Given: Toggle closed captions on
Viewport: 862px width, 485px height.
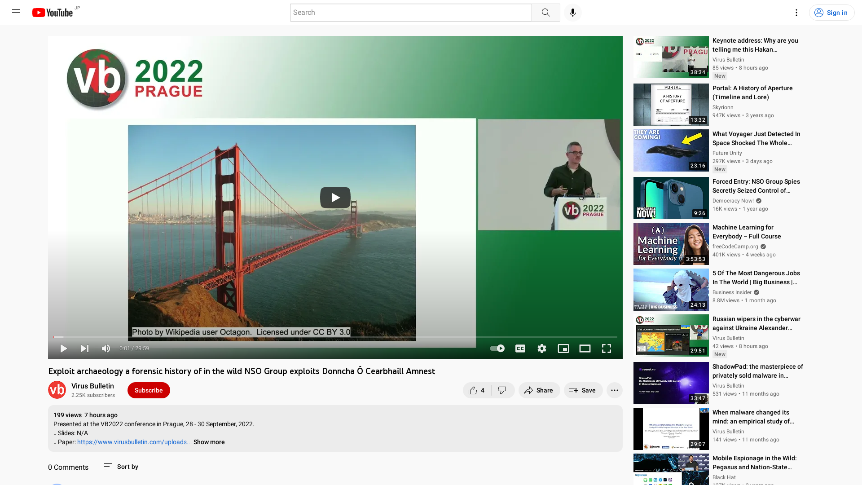Looking at the screenshot, I should point(520,348).
